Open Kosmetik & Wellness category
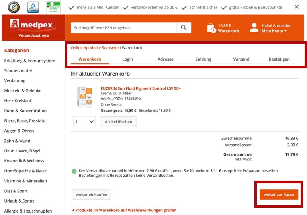Screen dimensions: 307x215 (x=24, y=161)
